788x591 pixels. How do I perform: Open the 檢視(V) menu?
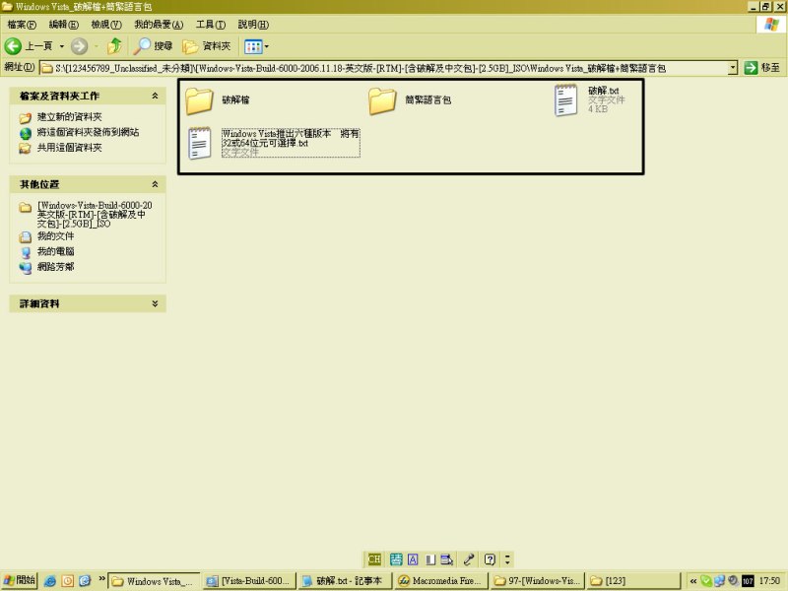pyautogui.click(x=106, y=24)
